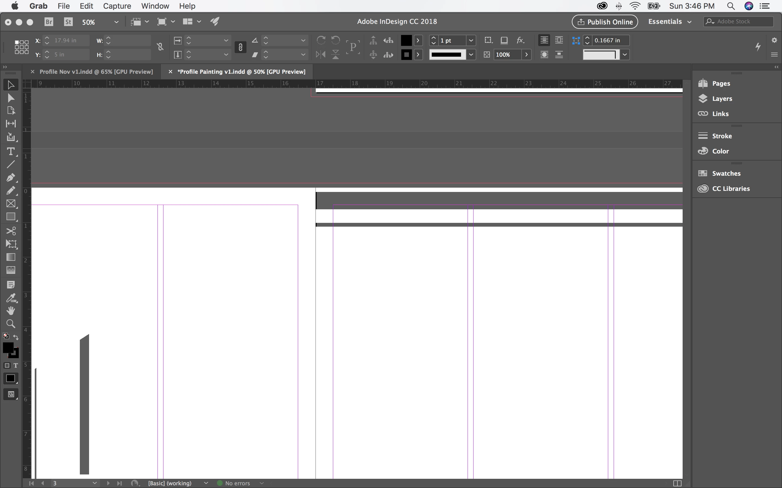Click the Publish Online button

pyautogui.click(x=605, y=22)
